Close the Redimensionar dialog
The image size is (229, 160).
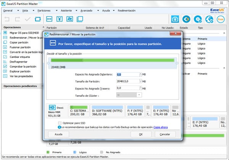(x=176, y=34)
